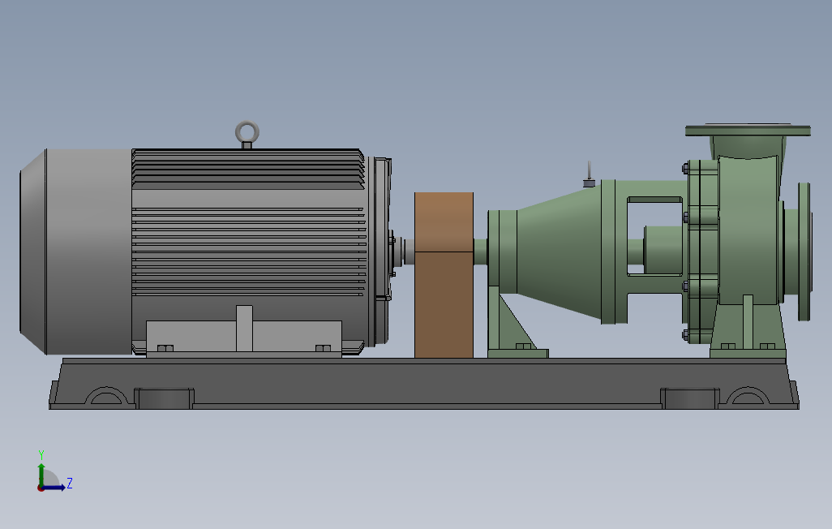The height and width of the screenshot is (529, 832).
Task: Select the red X axis origin dot
Action: (41, 488)
